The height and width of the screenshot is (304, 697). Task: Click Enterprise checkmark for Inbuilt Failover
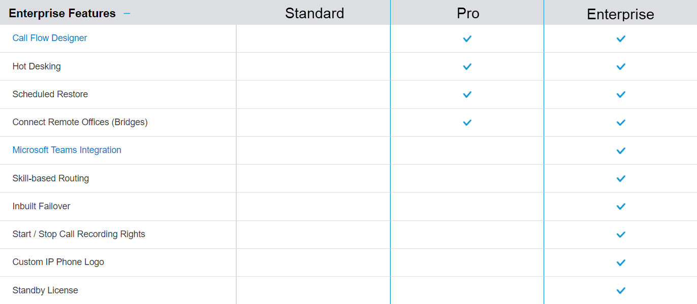pyautogui.click(x=620, y=206)
